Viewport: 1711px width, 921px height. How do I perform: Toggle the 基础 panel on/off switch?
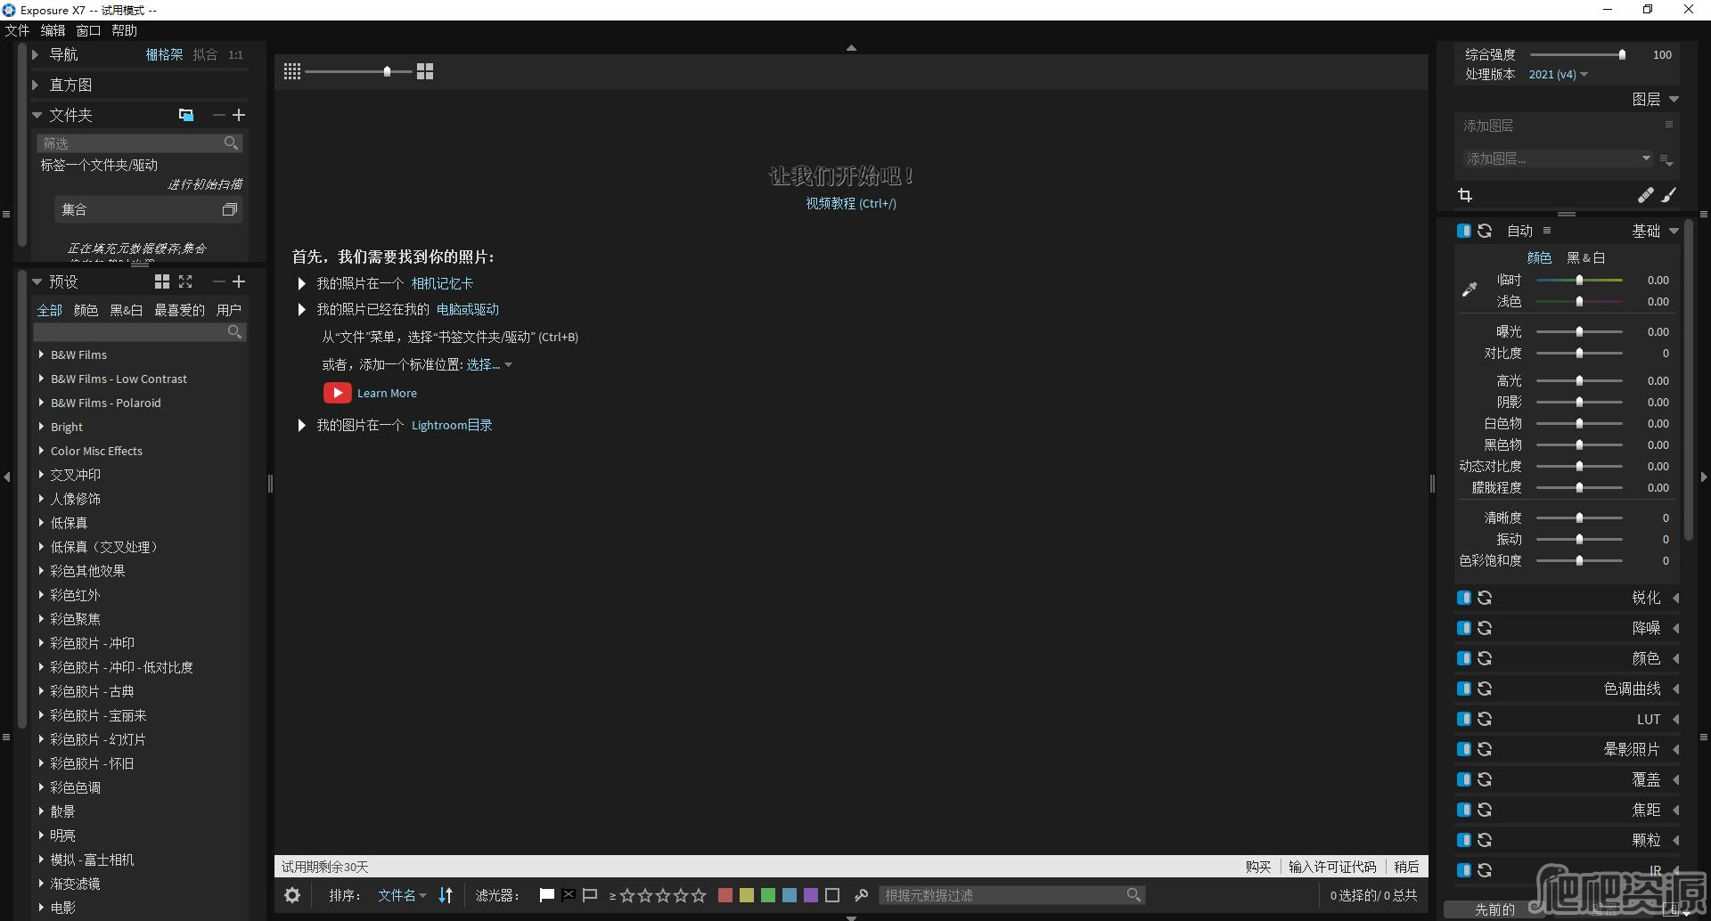point(1464,231)
